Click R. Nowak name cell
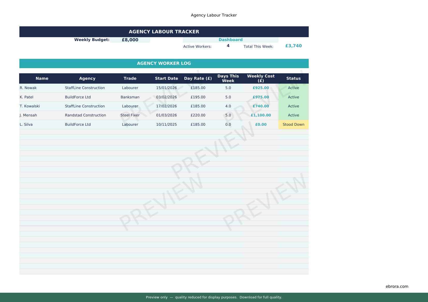The width and height of the screenshot is (428, 302). pos(28,88)
